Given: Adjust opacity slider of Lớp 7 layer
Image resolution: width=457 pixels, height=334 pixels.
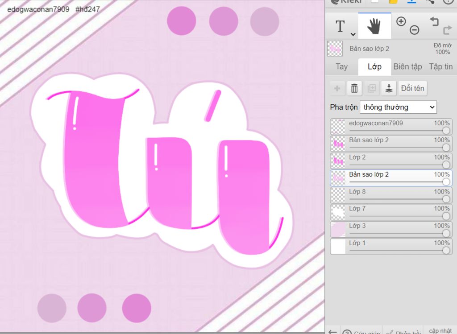Looking at the screenshot, I should (x=399, y=216).
